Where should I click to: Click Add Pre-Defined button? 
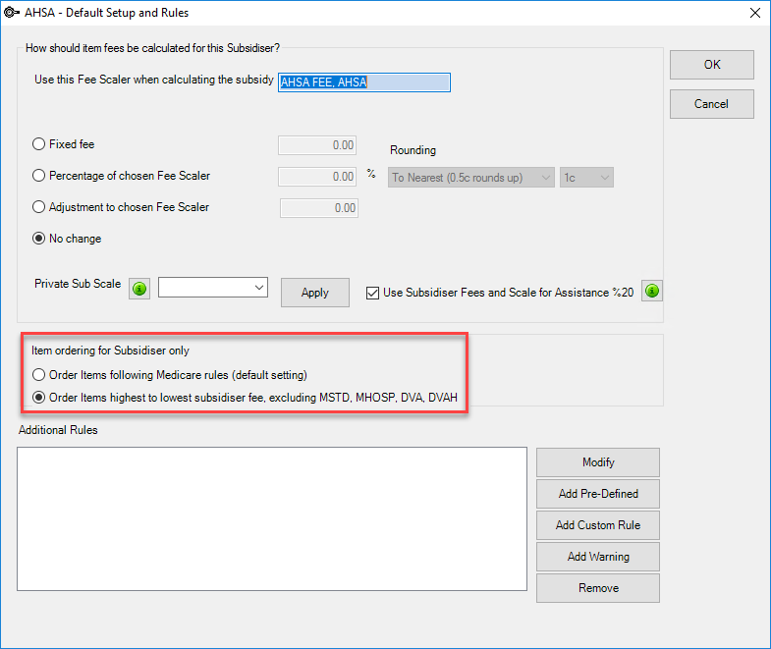pyautogui.click(x=598, y=494)
